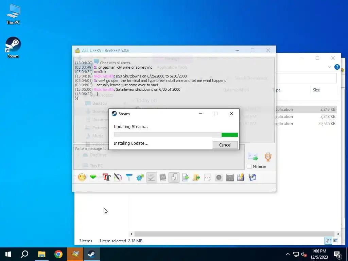The height and width of the screenshot is (261, 348).
Task: Open taskbar Search magnifier
Action: click(24, 254)
